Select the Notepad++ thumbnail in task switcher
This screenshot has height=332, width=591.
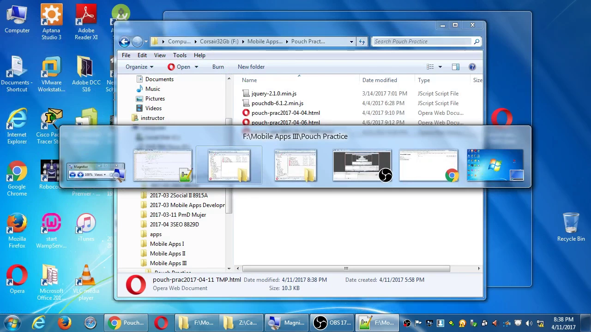click(x=163, y=165)
